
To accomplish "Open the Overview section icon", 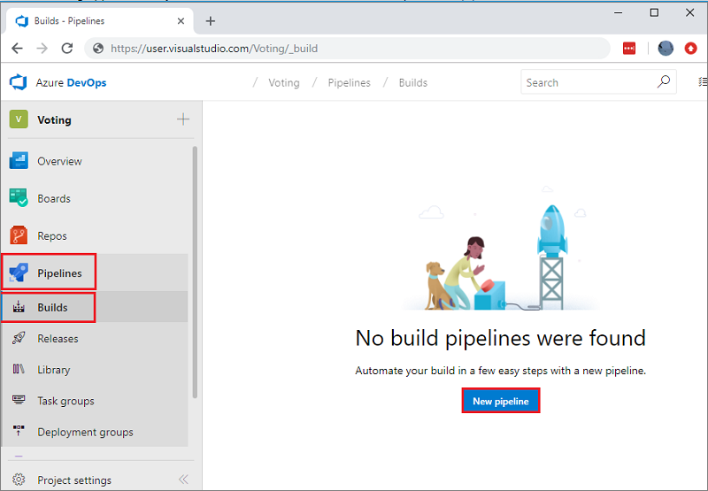I will tap(19, 161).
